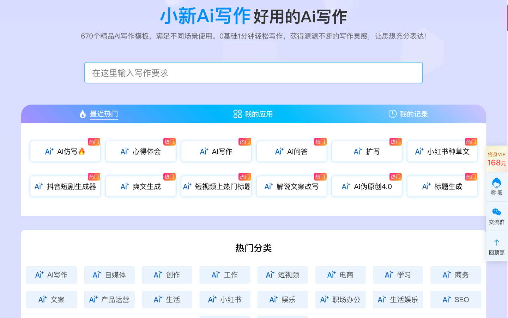508x318 pixels.
Task: Open the WeChat 交流群 icon
Action: pyautogui.click(x=496, y=212)
